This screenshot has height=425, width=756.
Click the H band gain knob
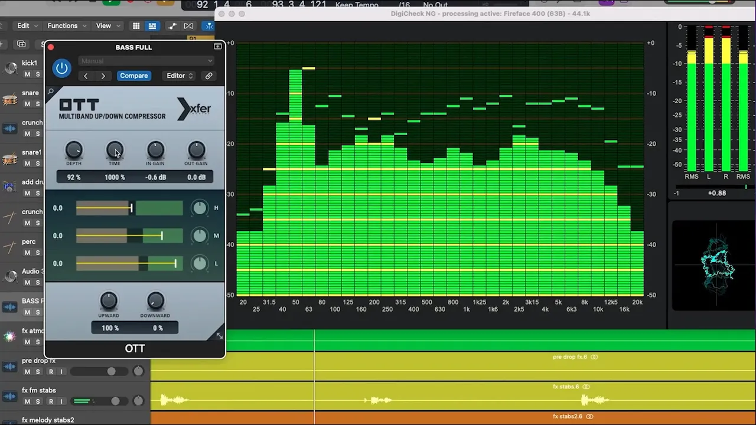[200, 208]
